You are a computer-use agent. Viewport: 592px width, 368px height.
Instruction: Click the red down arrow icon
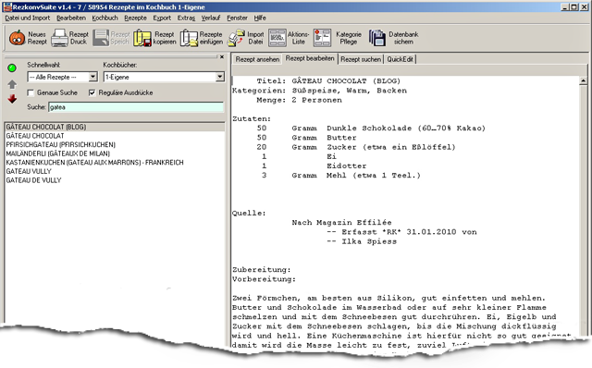coord(12,99)
